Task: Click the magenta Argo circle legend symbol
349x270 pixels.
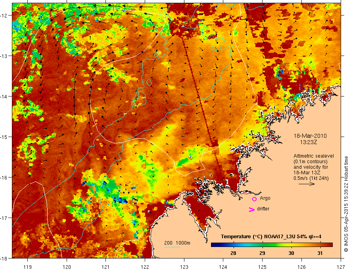Action: pyautogui.click(x=254, y=199)
